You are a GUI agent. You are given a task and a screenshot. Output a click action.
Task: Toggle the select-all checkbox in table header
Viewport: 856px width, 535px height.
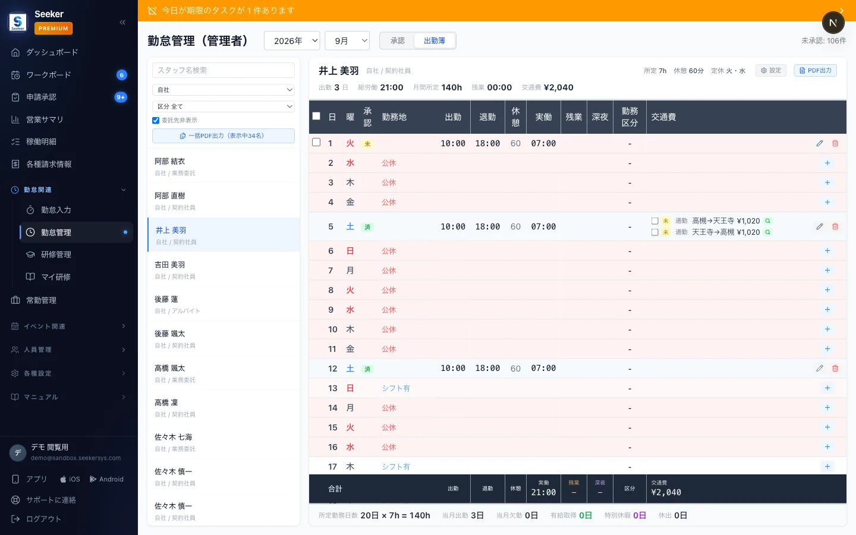pyautogui.click(x=316, y=117)
